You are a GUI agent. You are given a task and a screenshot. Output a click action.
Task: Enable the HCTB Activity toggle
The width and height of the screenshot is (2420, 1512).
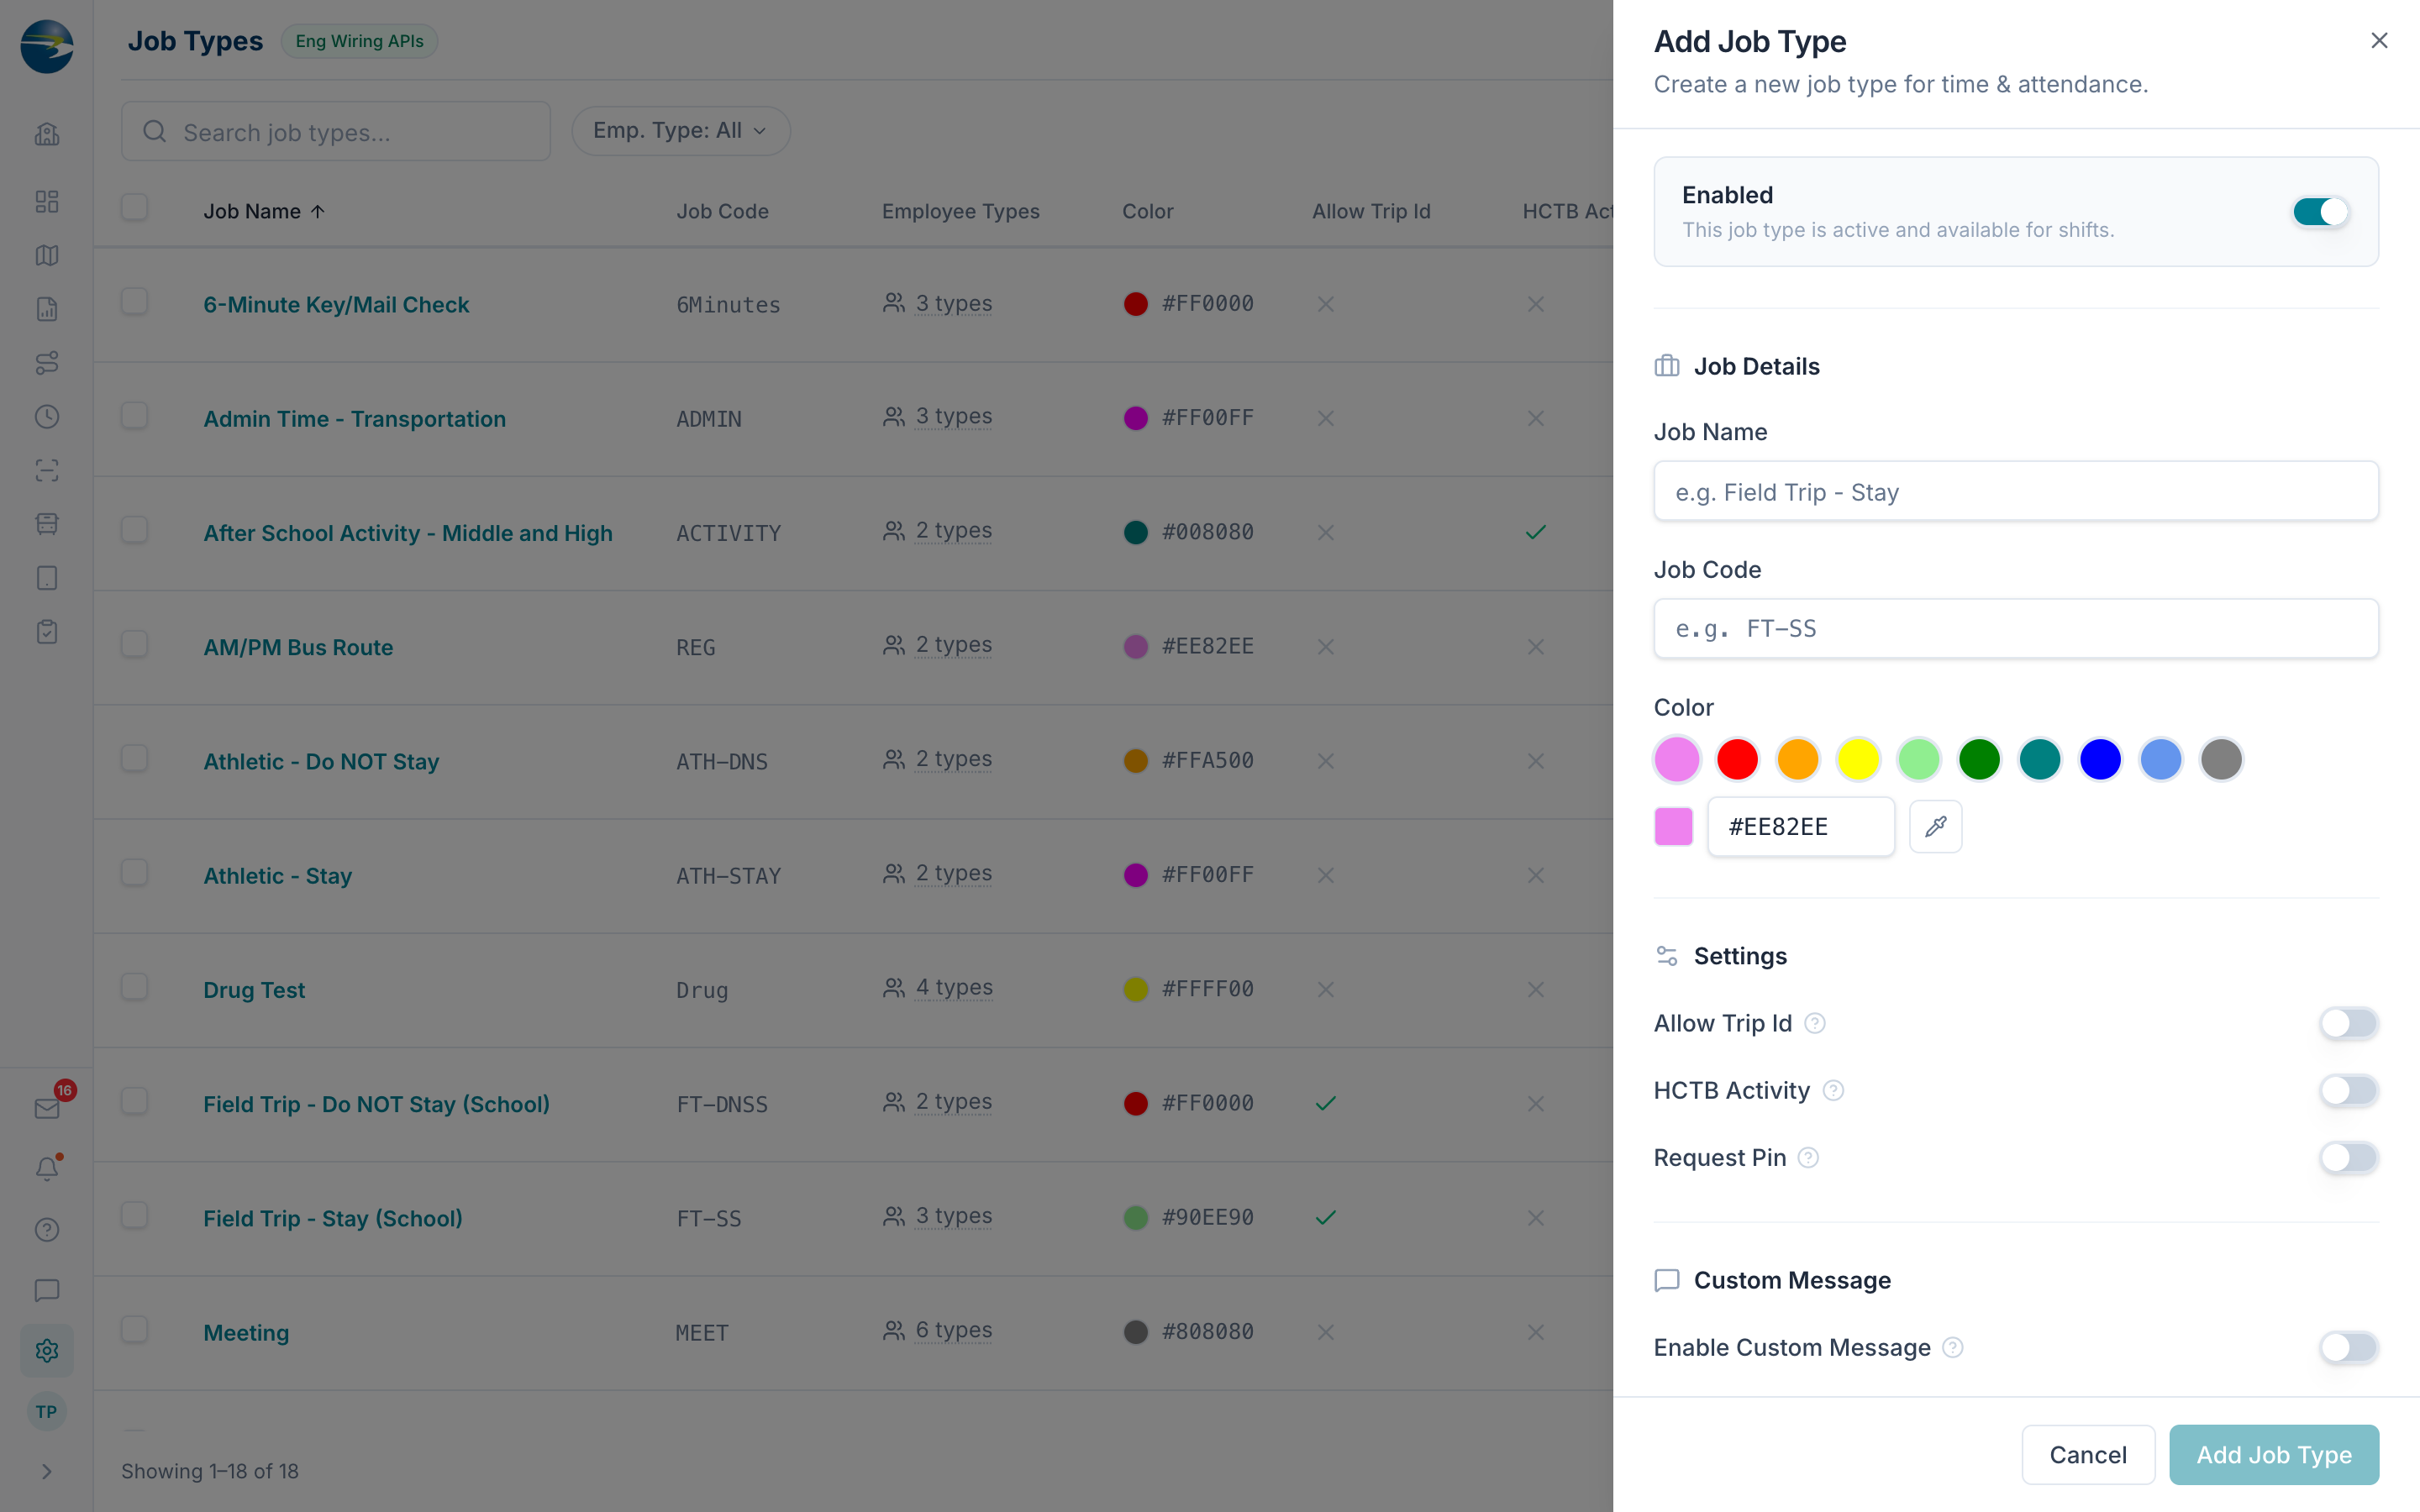tap(2348, 1090)
